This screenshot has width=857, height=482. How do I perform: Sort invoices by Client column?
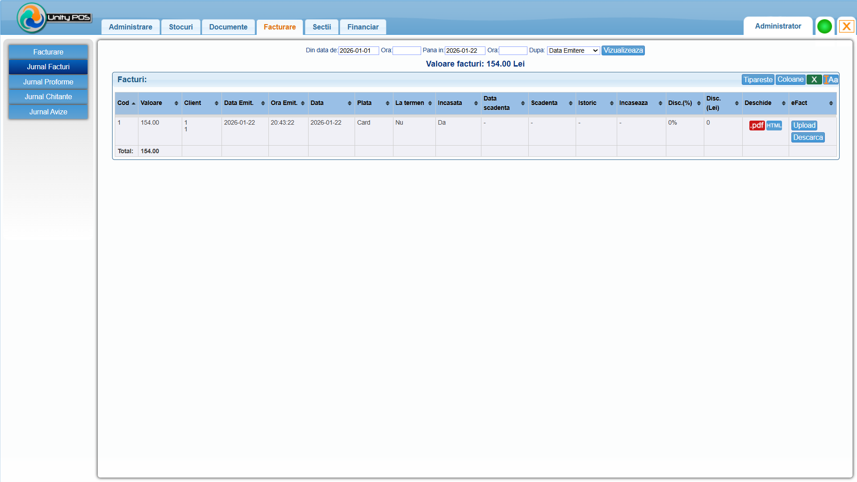coord(201,103)
